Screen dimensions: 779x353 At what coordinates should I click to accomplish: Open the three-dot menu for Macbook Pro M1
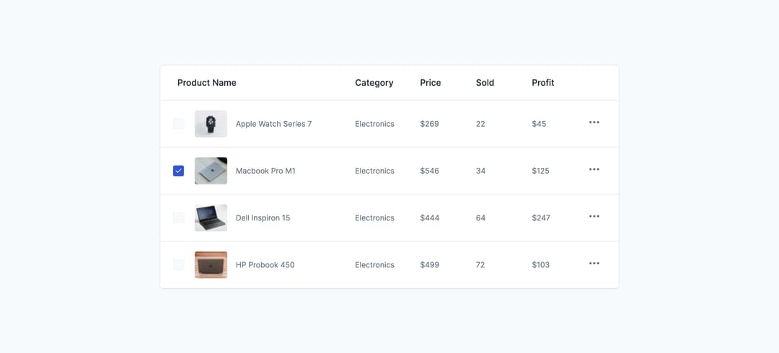coord(594,169)
